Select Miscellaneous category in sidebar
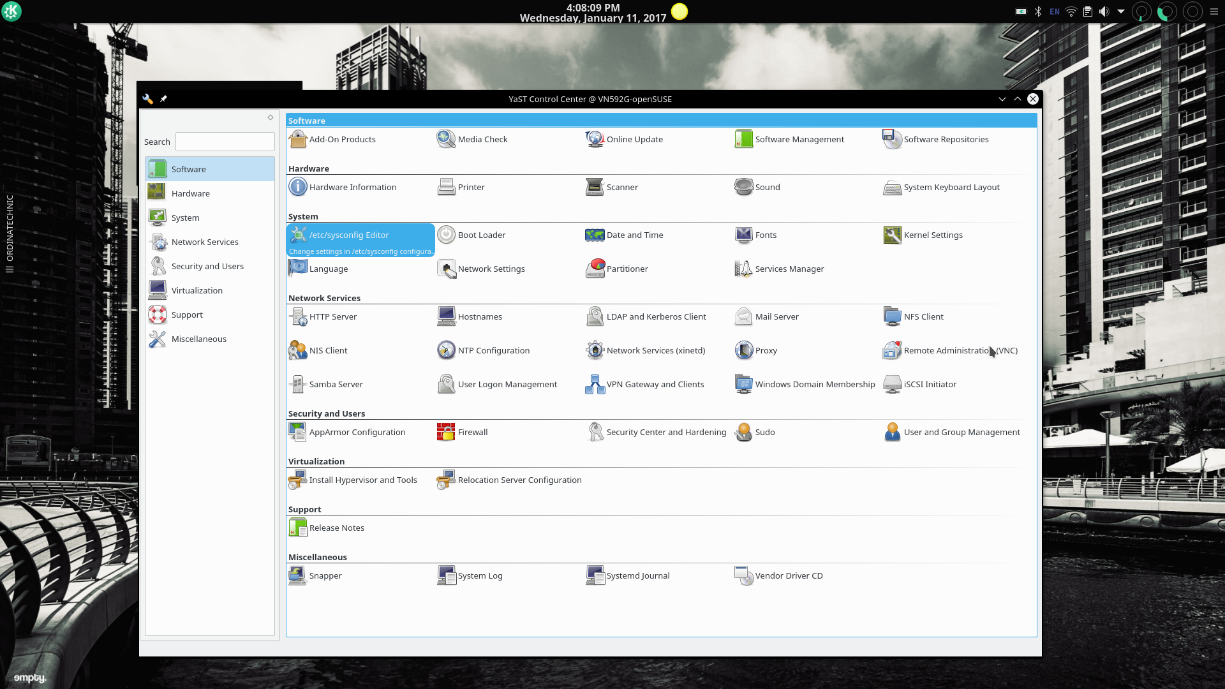This screenshot has width=1225, height=689. (x=210, y=339)
